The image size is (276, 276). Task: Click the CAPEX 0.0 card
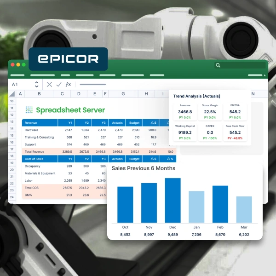[210, 132]
